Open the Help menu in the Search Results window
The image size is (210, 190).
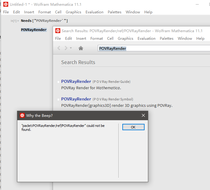point(200,39)
